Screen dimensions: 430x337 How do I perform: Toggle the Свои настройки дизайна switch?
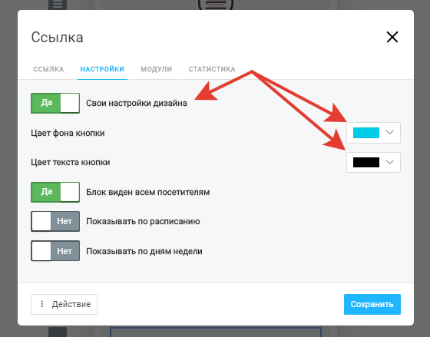click(55, 103)
